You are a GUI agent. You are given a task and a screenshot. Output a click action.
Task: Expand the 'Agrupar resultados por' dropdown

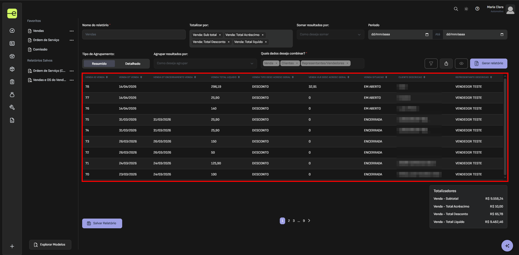[x=205, y=63]
